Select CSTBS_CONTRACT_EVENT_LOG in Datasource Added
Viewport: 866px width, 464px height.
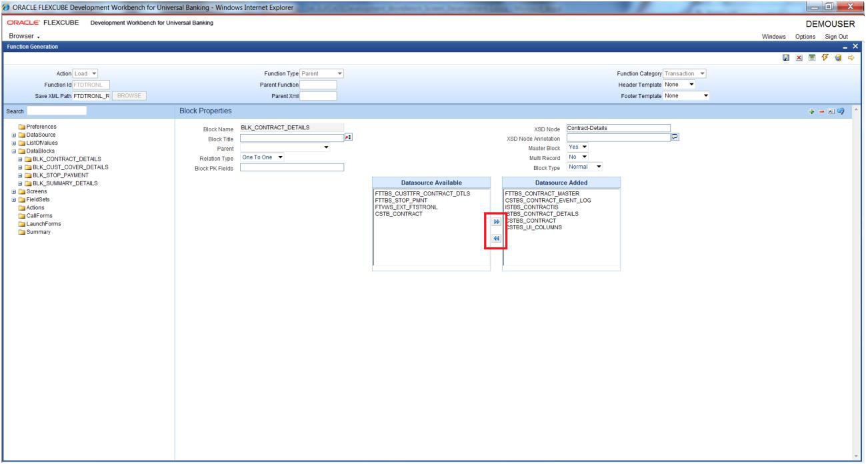pyautogui.click(x=548, y=200)
